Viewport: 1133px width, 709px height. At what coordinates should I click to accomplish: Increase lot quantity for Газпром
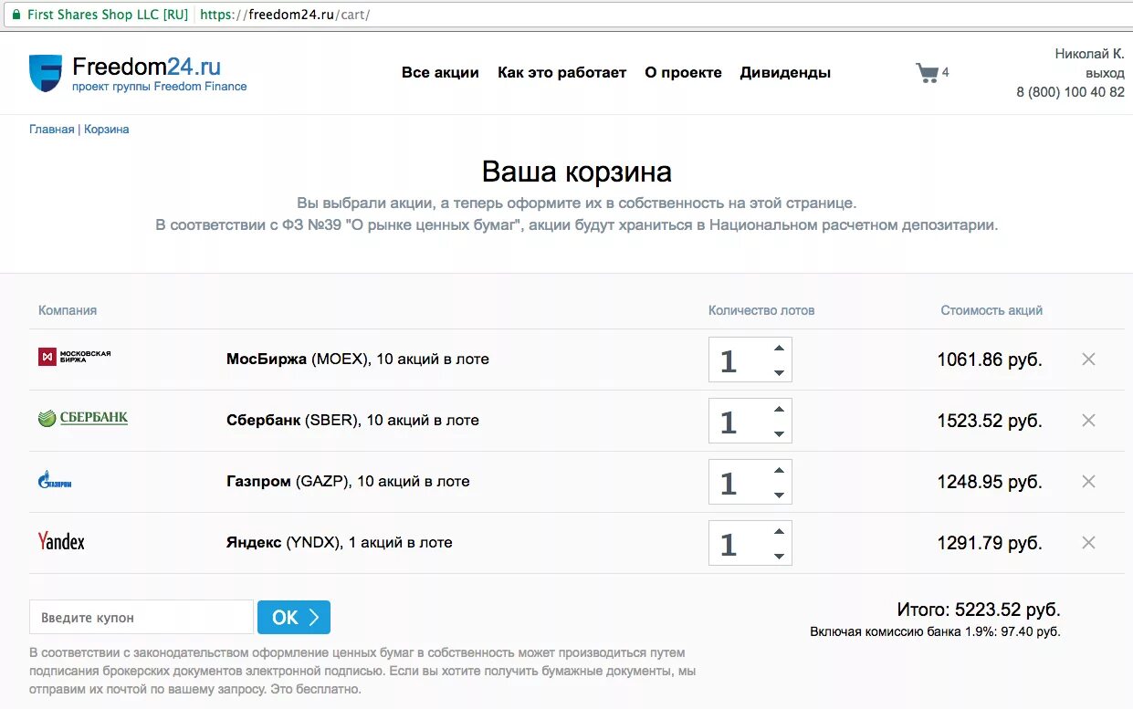[x=779, y=470]
